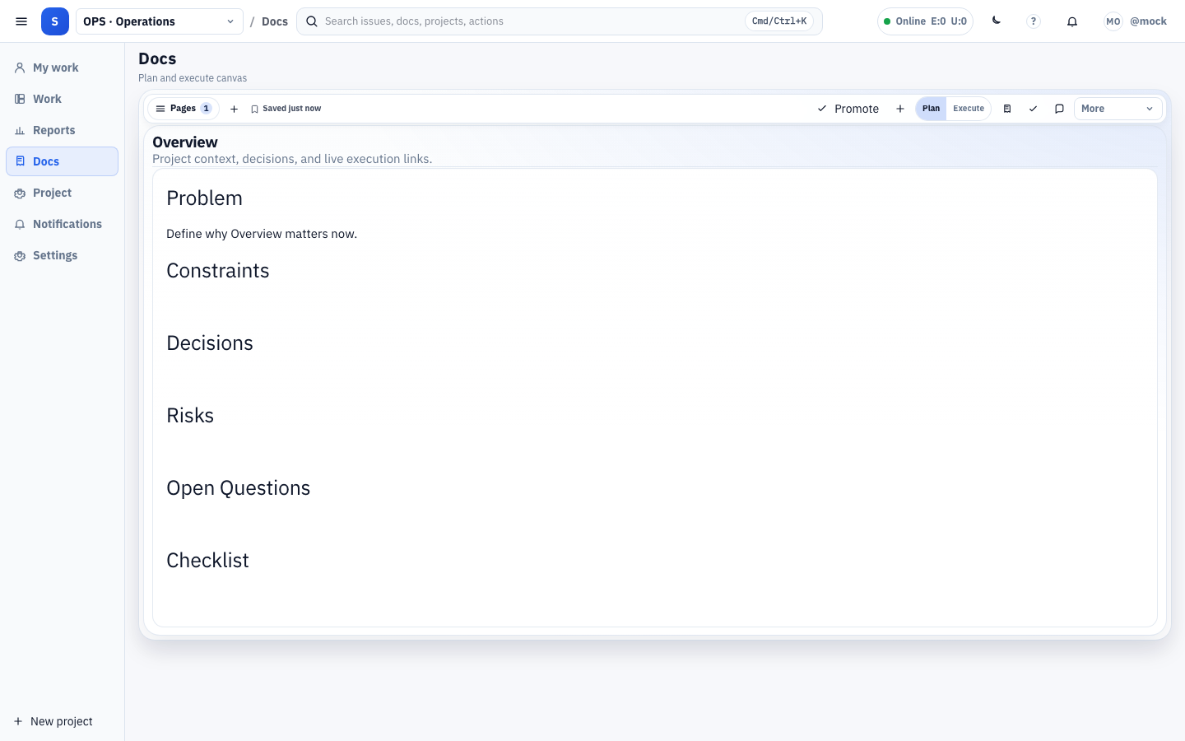The width and height of the screenshot is (1185, 741).
Task: Click the document notes icon in the toolbar
Action: (1007, 108)
